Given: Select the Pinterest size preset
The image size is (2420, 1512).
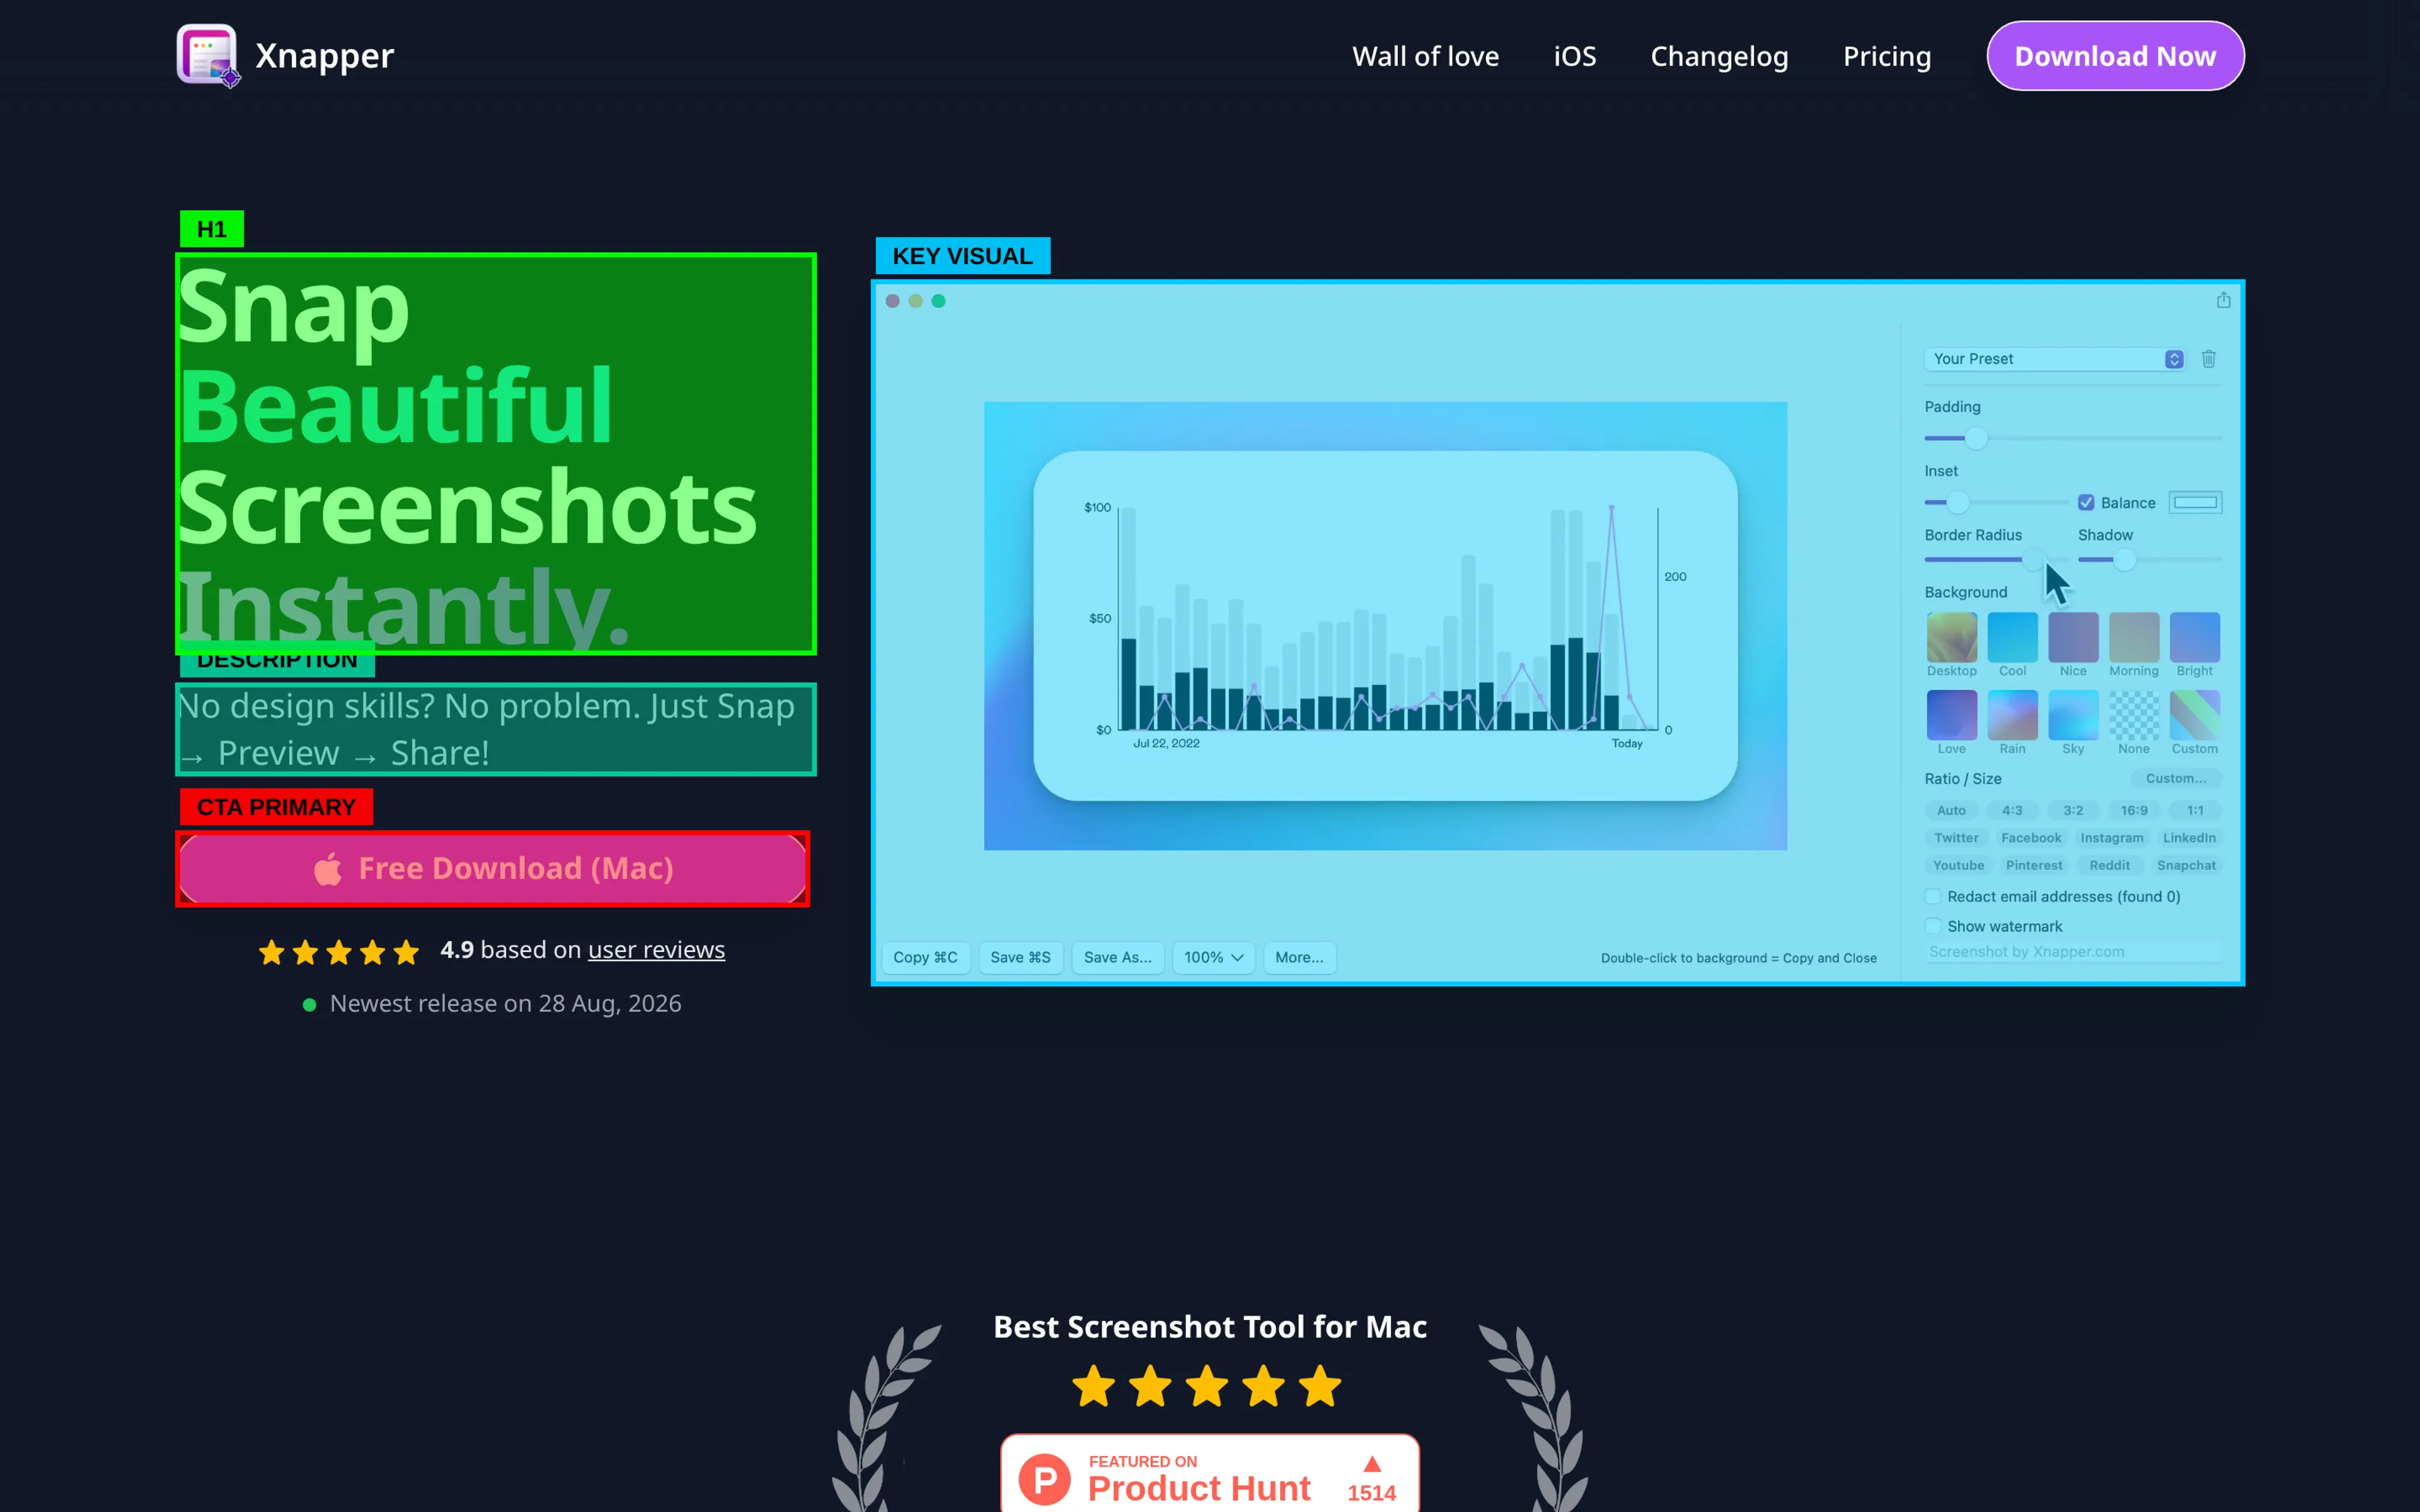Looking at the screenshot, I should tap(2034, 865).
